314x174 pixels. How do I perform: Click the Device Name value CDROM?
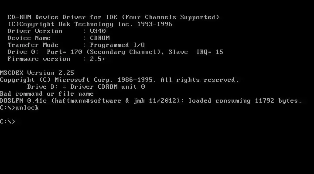pyautogui.click(x=100, y=38)
